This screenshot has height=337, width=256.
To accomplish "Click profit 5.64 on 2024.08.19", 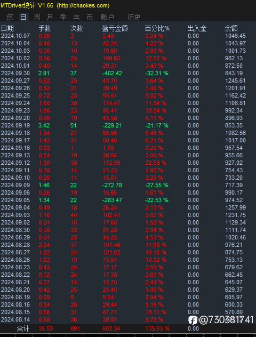I will (108, 297).
